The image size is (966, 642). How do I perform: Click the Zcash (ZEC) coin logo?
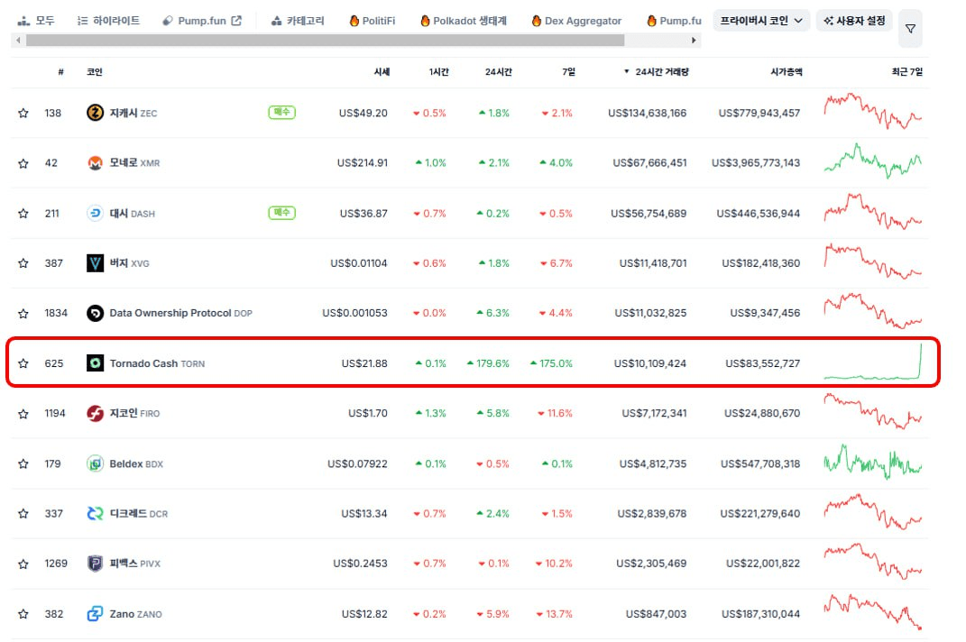click(95, 113)
